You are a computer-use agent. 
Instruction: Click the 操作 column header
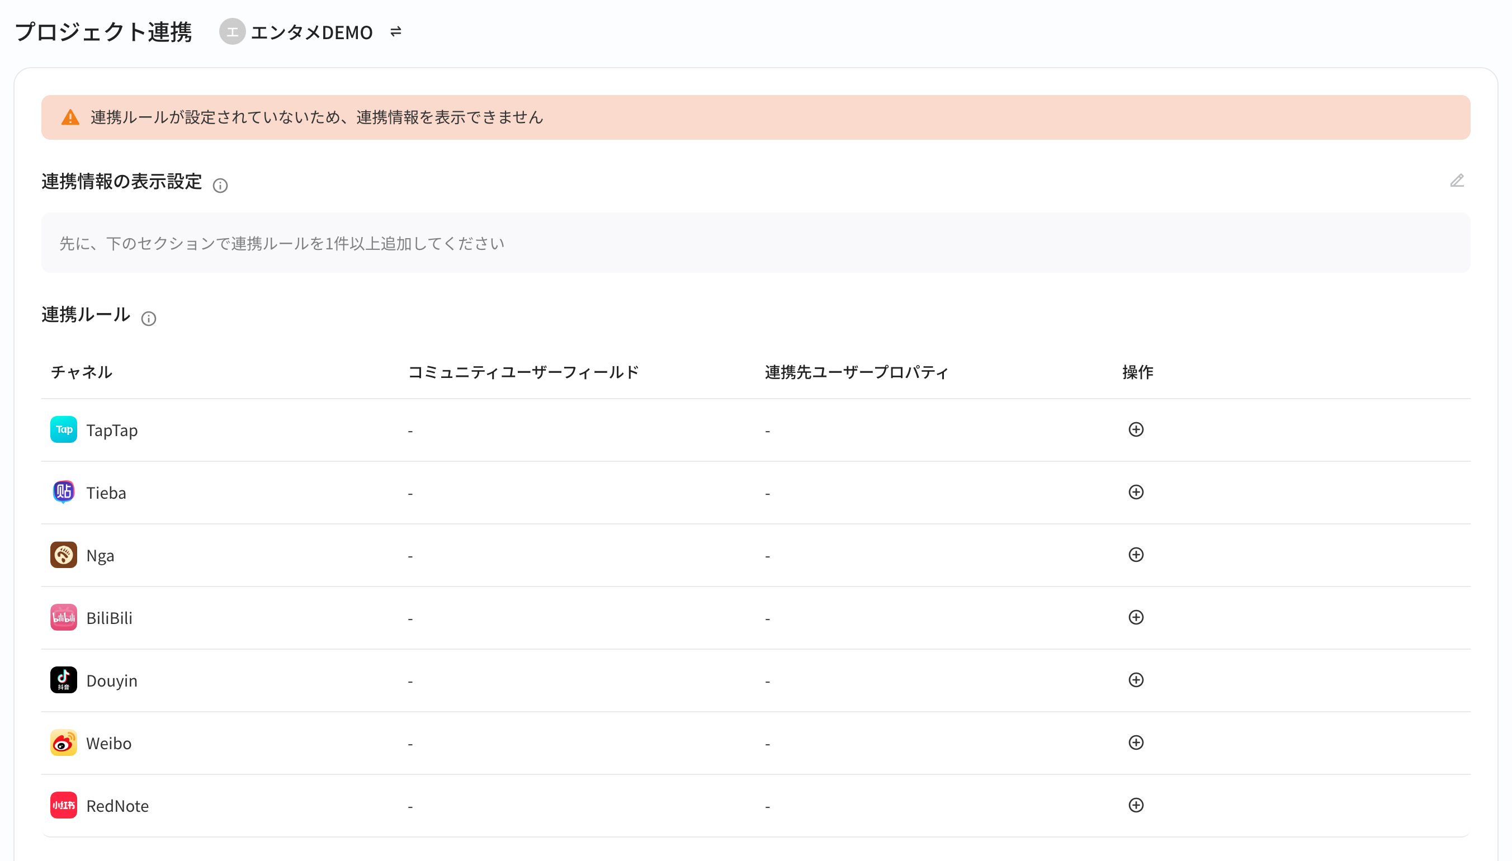1138,372
